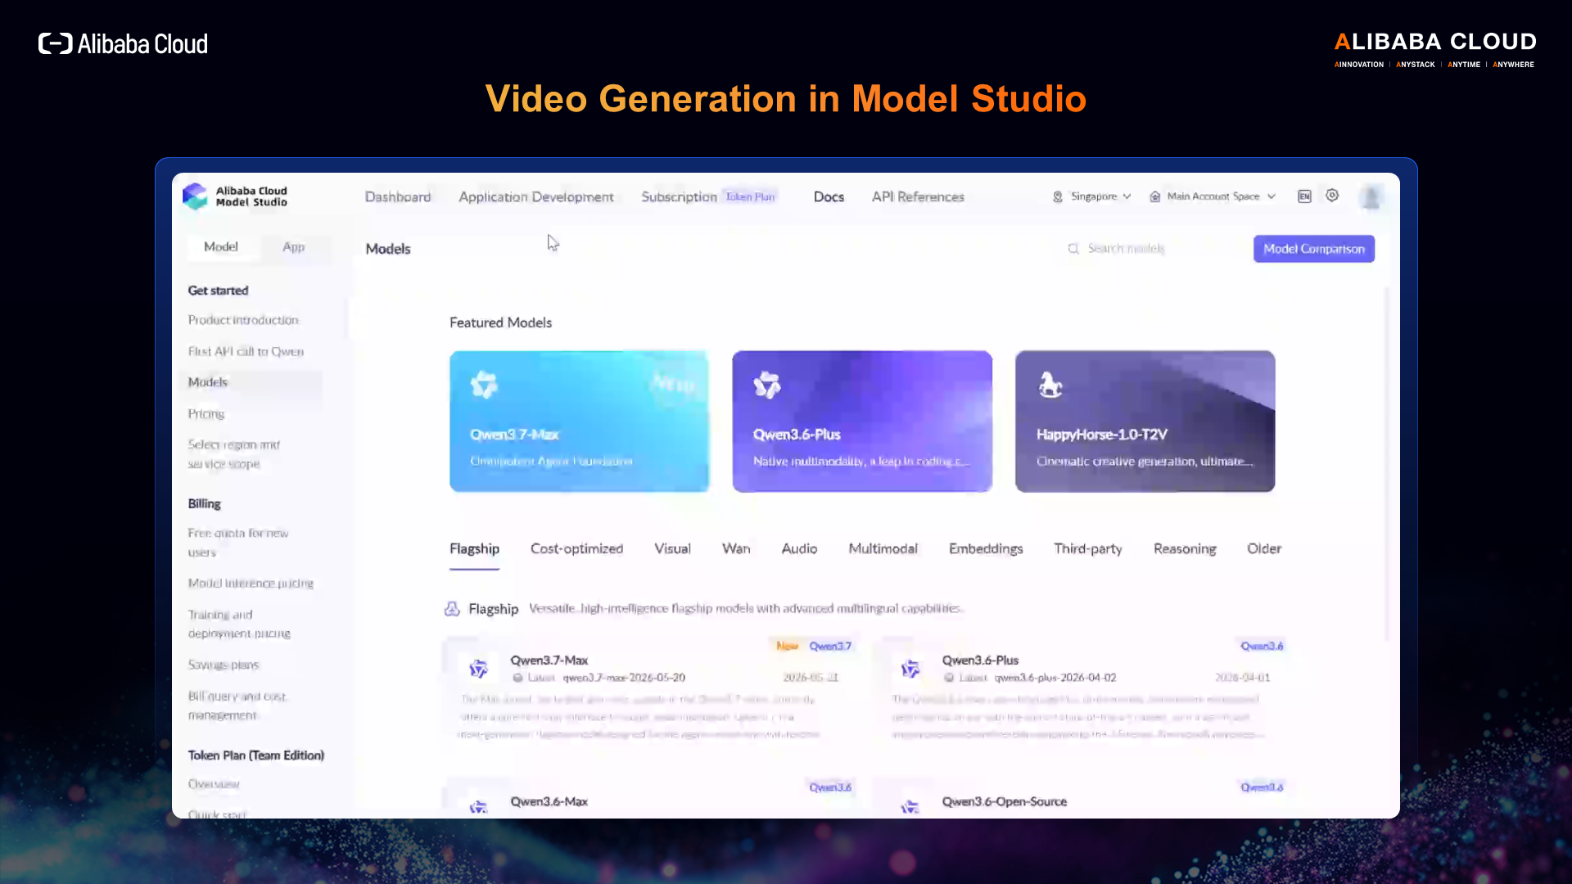
Task: Click the Qwen3.6-Open-Source list item model icon
Action: coord(910,807)
